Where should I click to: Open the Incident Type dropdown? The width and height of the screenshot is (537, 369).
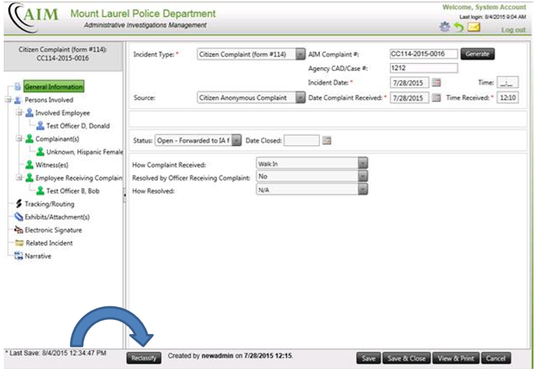tap(300, 54)
